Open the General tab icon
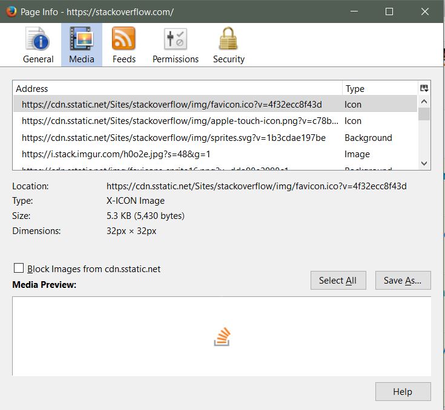 click(38, 45)
